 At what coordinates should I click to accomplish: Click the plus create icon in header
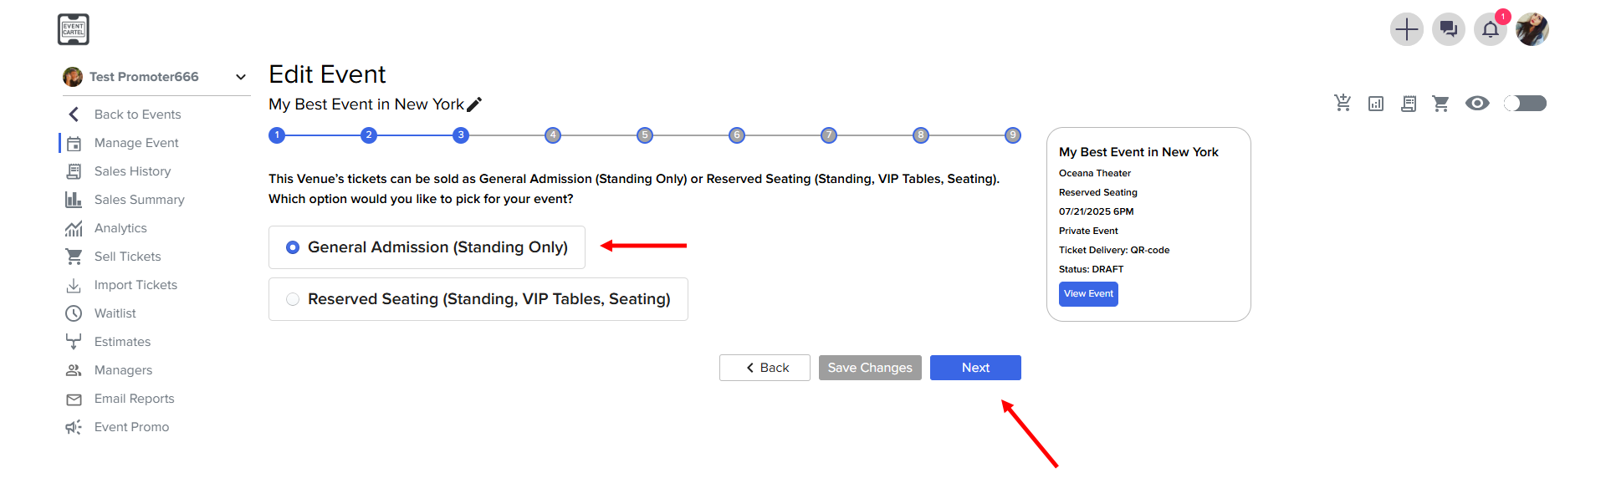1407,29
